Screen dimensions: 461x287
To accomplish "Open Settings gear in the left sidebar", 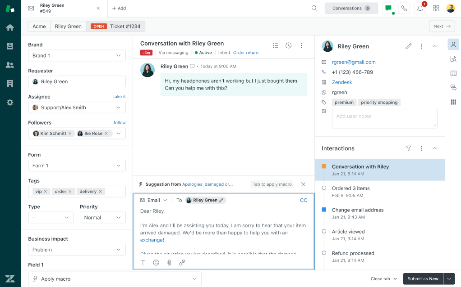I will [x=9, y=102].
